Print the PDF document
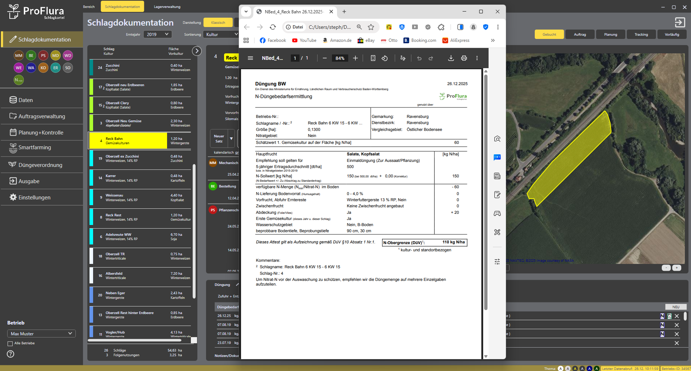 point(464,58)
